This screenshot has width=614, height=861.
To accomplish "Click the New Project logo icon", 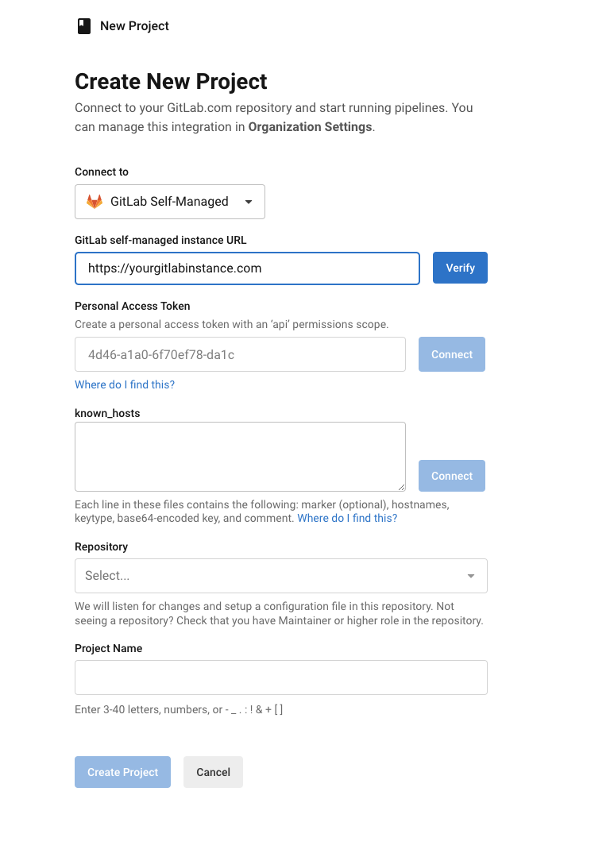I will [x=84, y=25].
